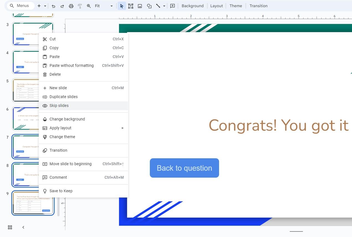This screenshot has width=352, height=237.
Task: Choose Move slide to beginning
Action: click(83, 164)
